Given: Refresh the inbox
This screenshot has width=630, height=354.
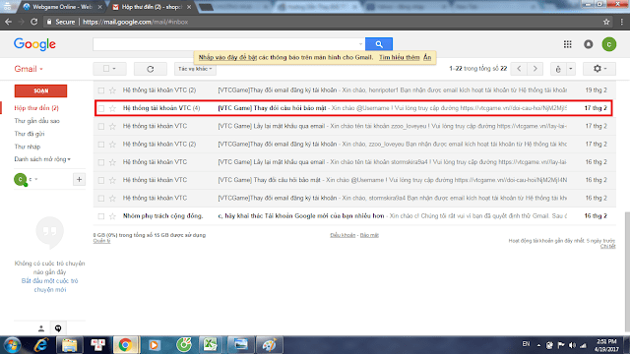Looking at the screenshot, I should tap(151, 69).
